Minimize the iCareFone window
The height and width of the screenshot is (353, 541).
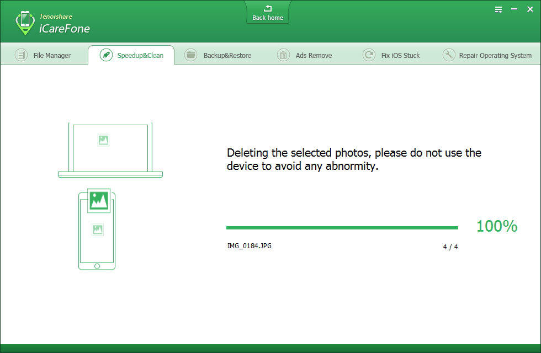pyautogui.click(x=514, y=9)
